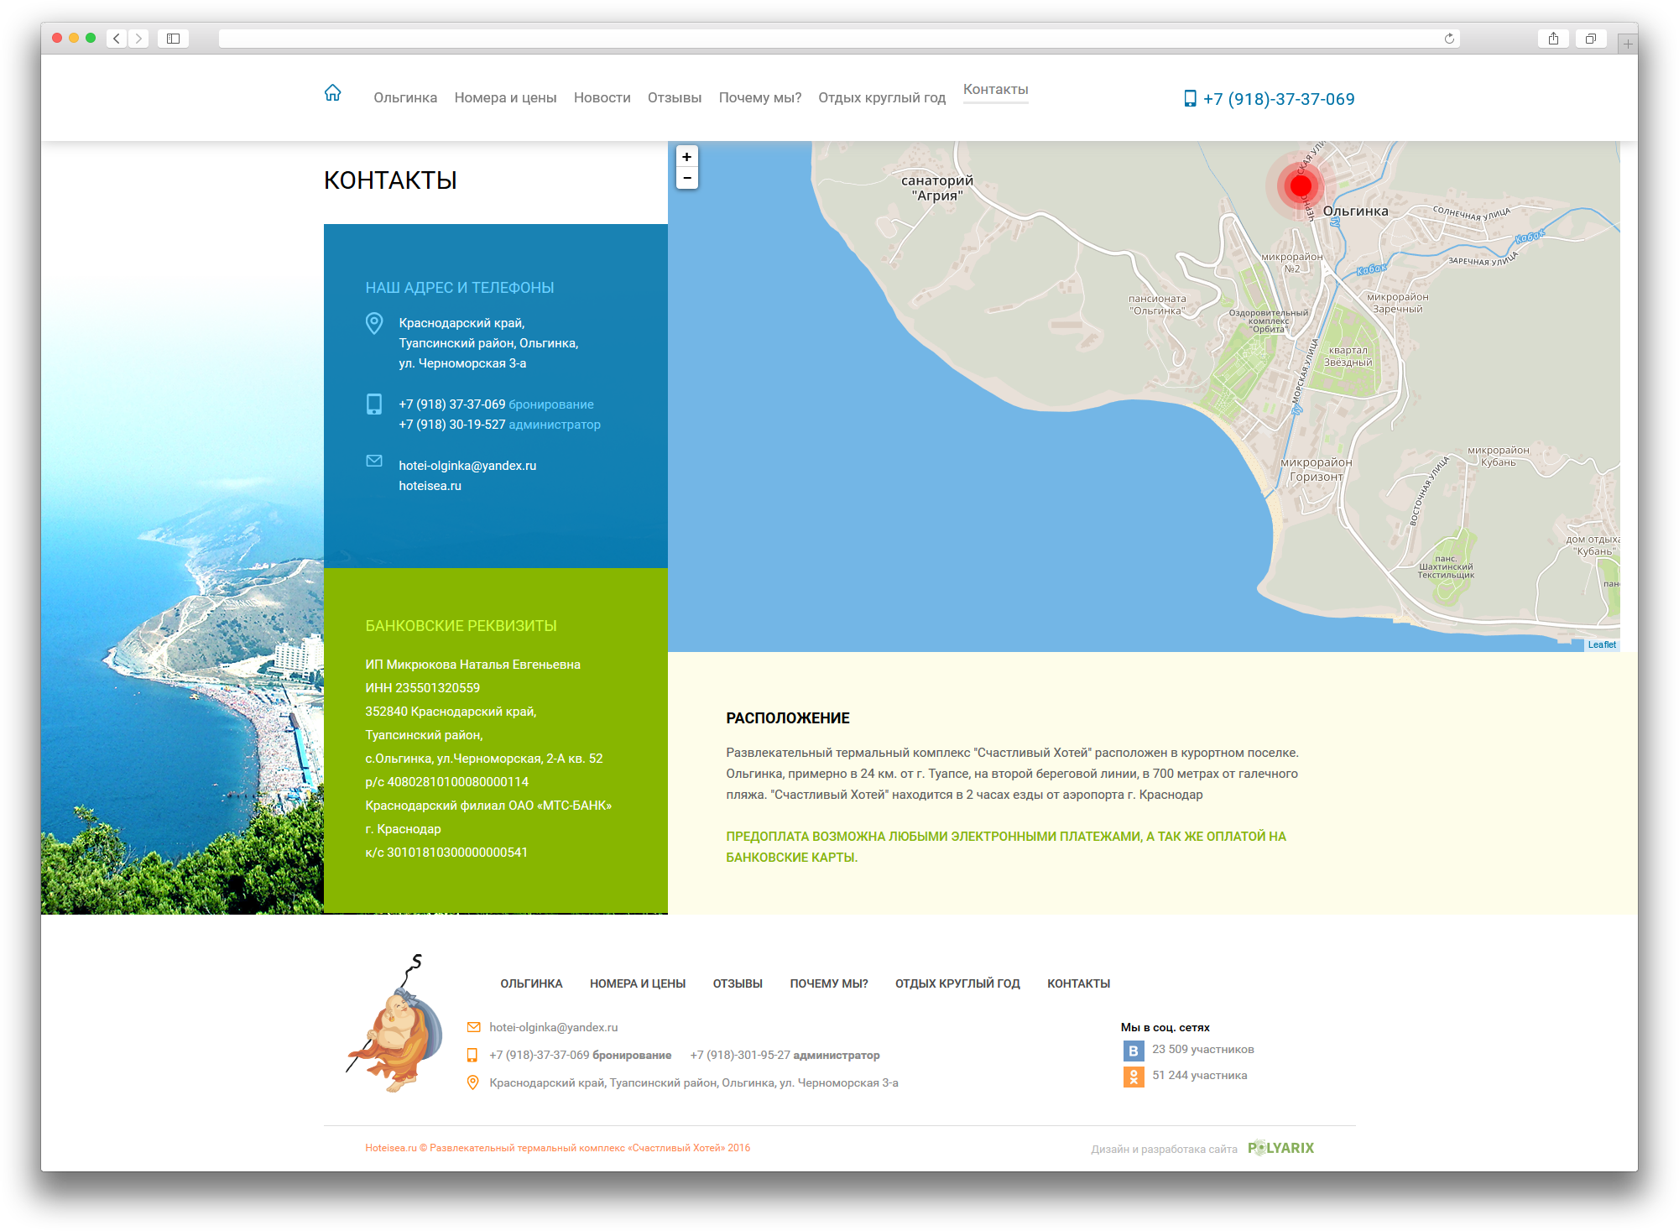The height and width of the screenshot is (1231, 1679).
Task: Click the РАСПОЛОЖЕНИЕ heading
Action: tap(787, 718)
